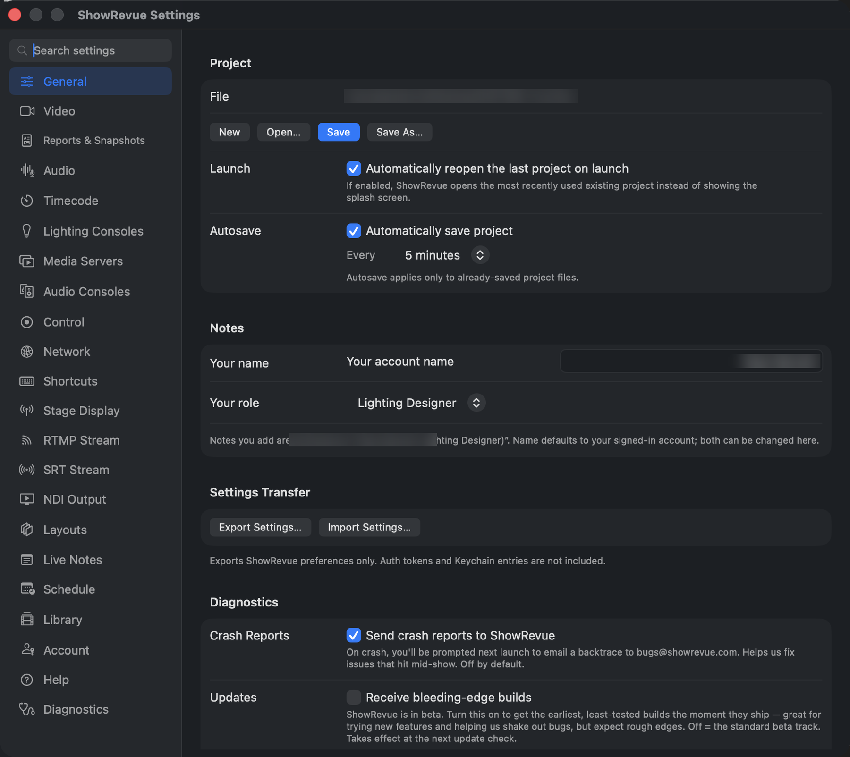
Task: Open the Audio settings label
Action: [59, 170]
